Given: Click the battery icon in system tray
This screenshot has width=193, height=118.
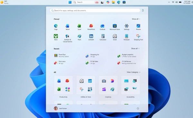Looking at the screenshot, I should coord(180,2).
